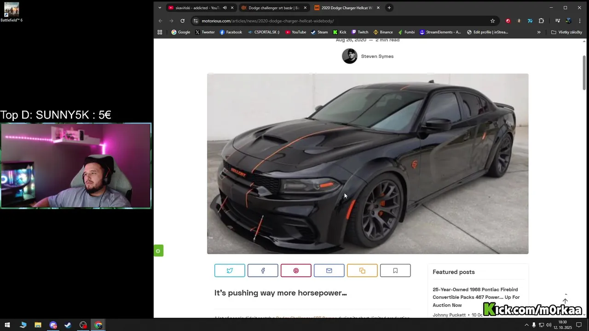Open the taskbar clock showing 18:30

[562, 325]
